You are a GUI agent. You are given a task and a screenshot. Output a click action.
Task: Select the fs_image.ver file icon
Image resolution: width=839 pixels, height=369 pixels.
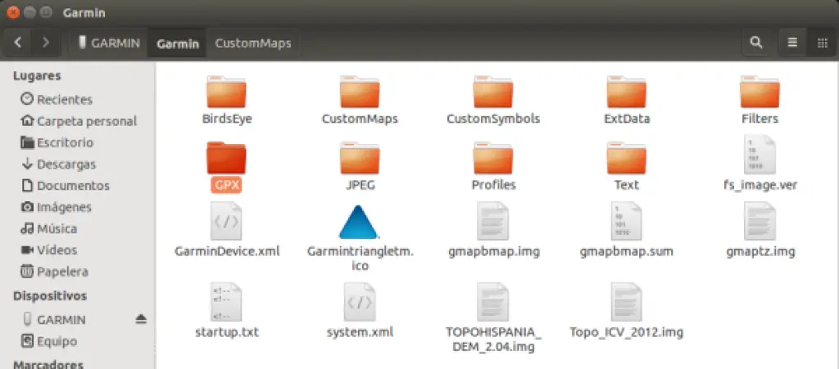click(x=760, y=155)
